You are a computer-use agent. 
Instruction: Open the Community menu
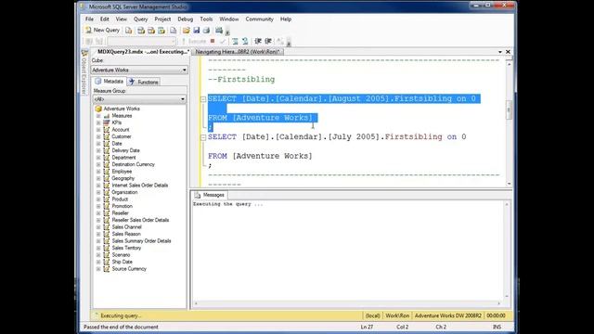coord(259,19)
